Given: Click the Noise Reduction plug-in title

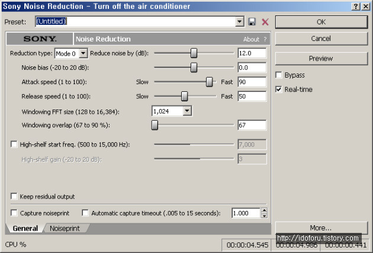Looking at the screenshot, I should click(x=103, y=39).
